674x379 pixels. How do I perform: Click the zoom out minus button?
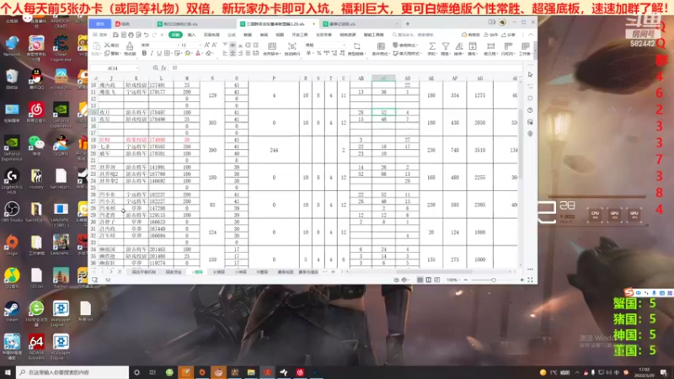point(466,280)
